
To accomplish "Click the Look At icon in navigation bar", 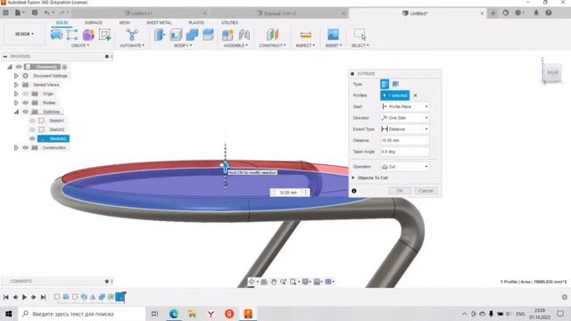I will pyautogui.click(x=264, y=282).
